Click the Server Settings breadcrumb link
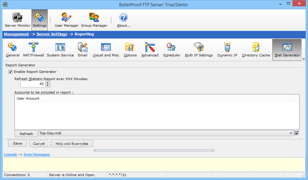The height and width of the screenshot is (180, 308). click(52, 34)
